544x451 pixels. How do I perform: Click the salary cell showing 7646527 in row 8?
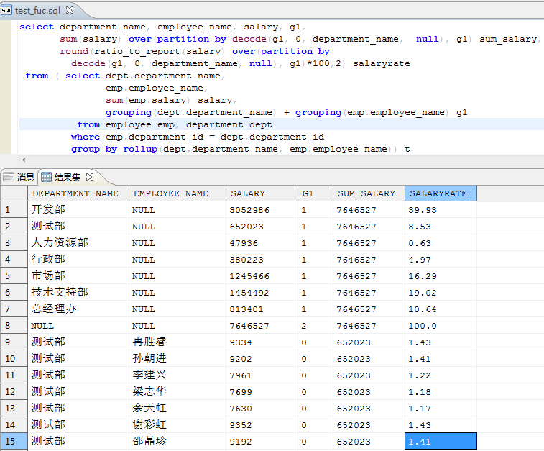click(x=250, y=326)
